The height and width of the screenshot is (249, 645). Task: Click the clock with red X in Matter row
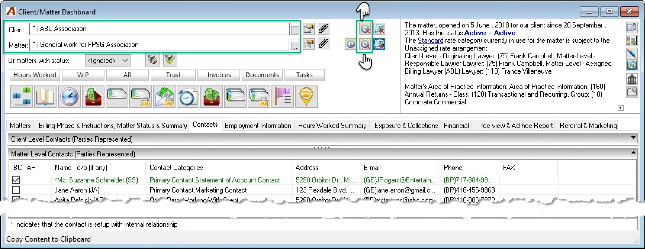[365, 44]
